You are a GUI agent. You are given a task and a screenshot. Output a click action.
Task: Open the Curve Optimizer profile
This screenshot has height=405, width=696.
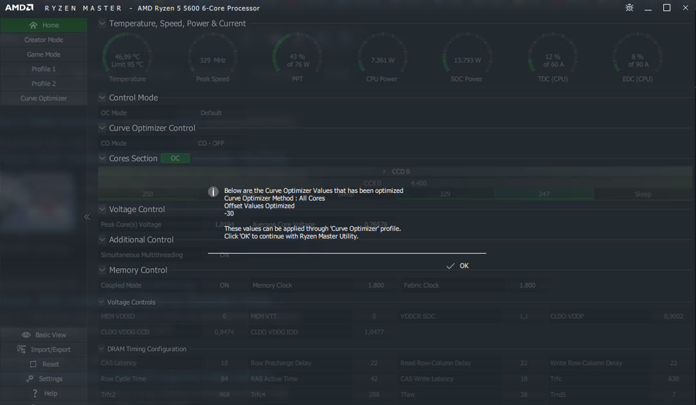click(44, 98)
